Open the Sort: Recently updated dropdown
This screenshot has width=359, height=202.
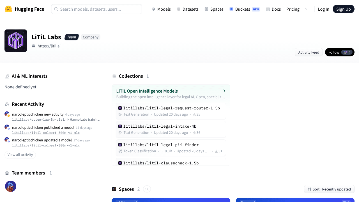point(329,189)
